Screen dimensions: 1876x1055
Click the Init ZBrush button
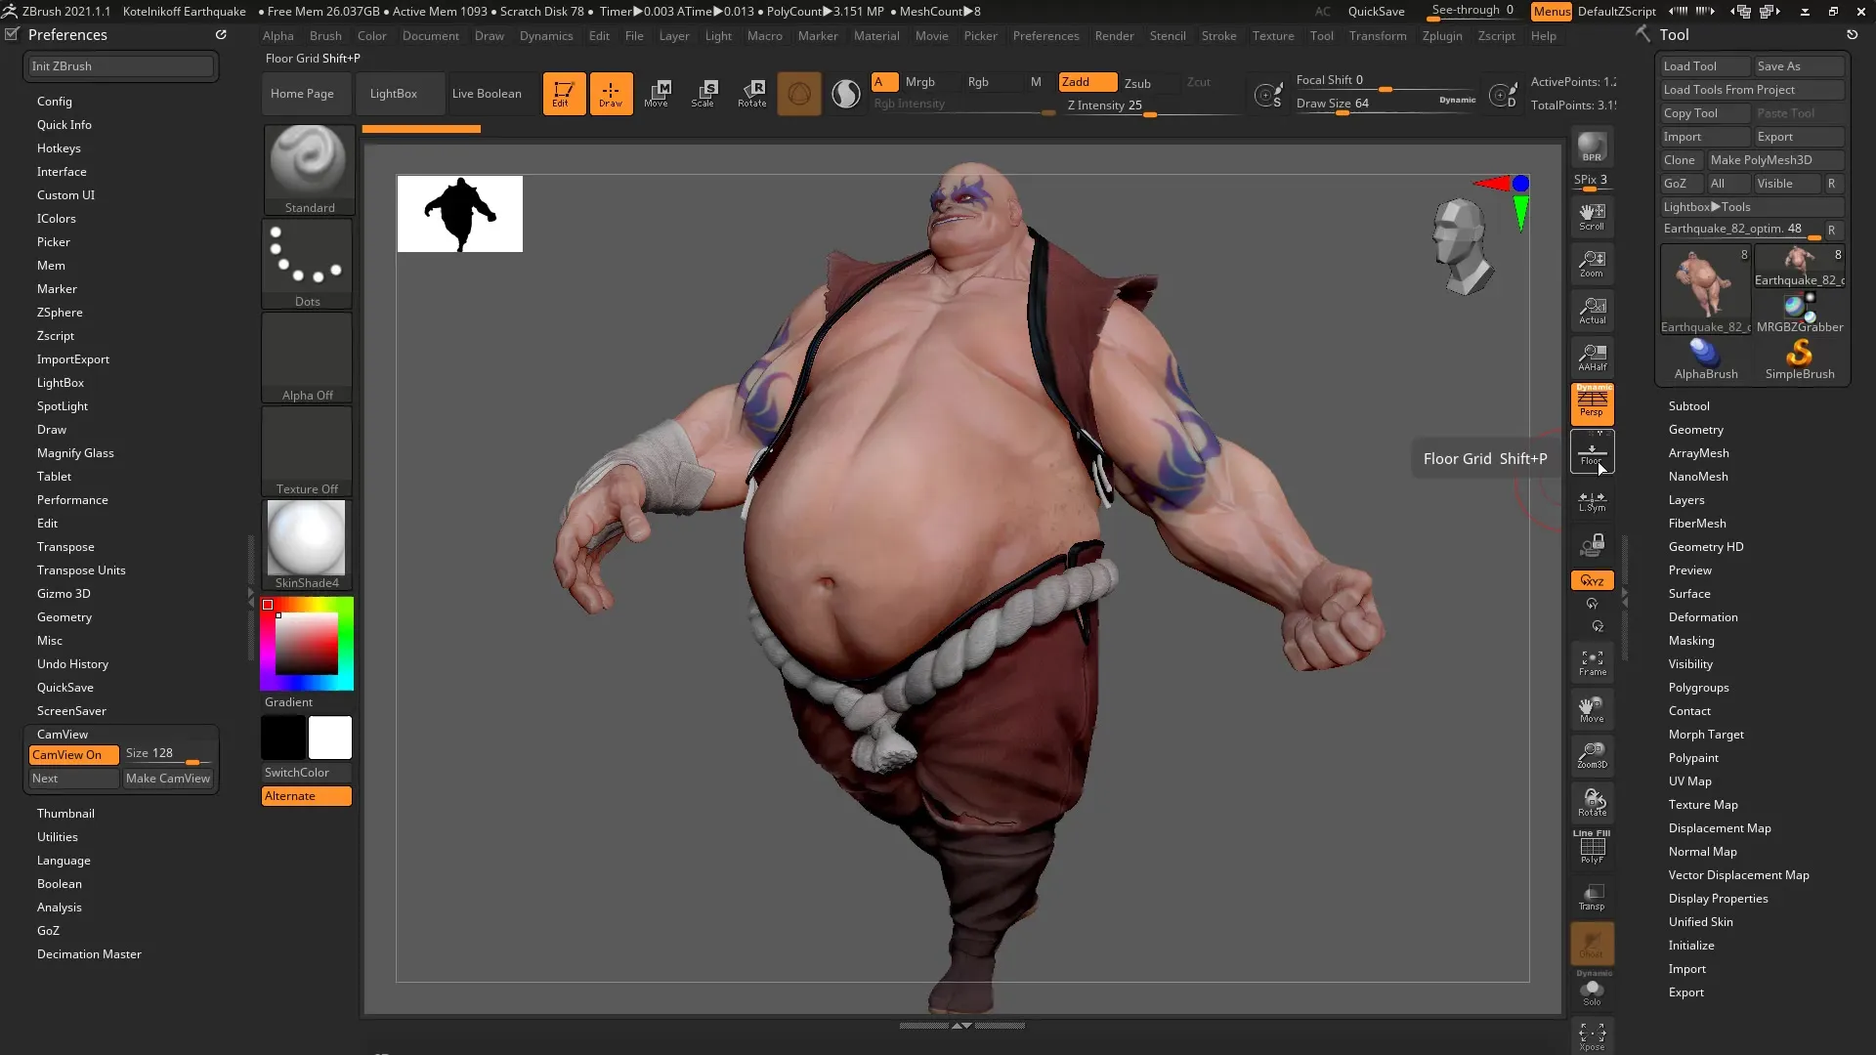click(121, 66)
